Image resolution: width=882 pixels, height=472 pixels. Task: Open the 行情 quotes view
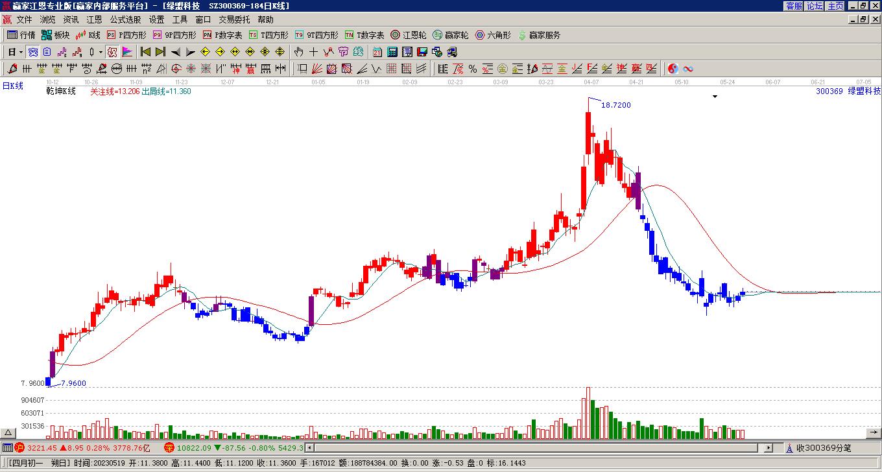coord(21,35)
